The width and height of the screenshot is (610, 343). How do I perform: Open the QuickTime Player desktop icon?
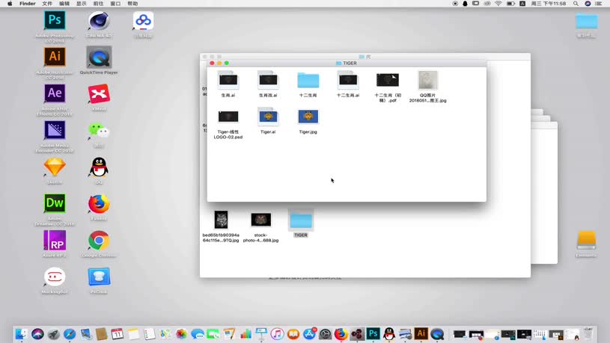click(99, 57)
